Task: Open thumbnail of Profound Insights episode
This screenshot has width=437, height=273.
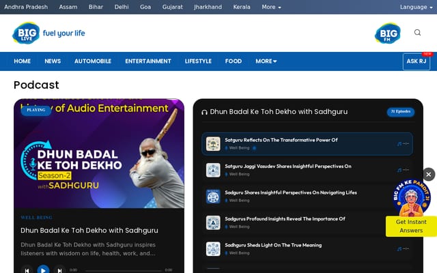Action: point(213,222)
